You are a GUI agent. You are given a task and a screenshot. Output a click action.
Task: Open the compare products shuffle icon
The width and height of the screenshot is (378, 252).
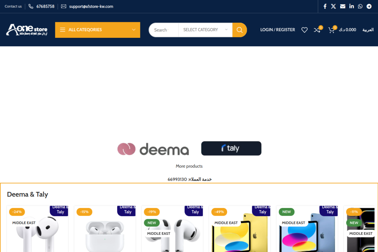pyautogui.click(x=317, y=30)
